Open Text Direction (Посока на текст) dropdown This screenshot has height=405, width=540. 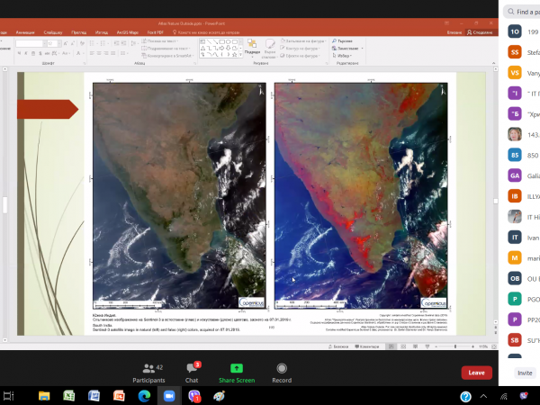click(x=160, y=41)
